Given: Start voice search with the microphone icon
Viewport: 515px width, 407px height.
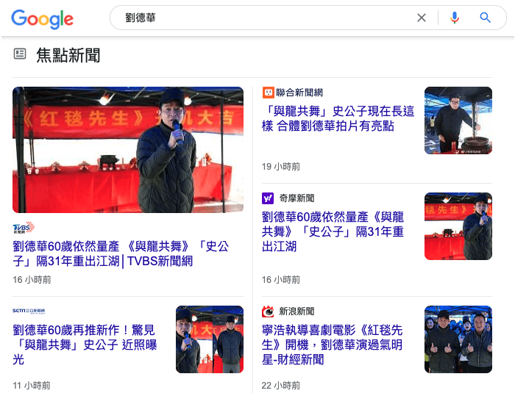Looking at the screenshot, I should 455,18.
